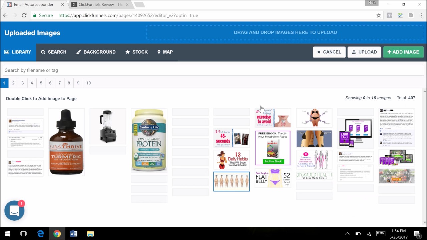Select the Free Ebook Metabolism Reset image
The width and height of the screenshot is (427, 240).
(x=273, y=148)
